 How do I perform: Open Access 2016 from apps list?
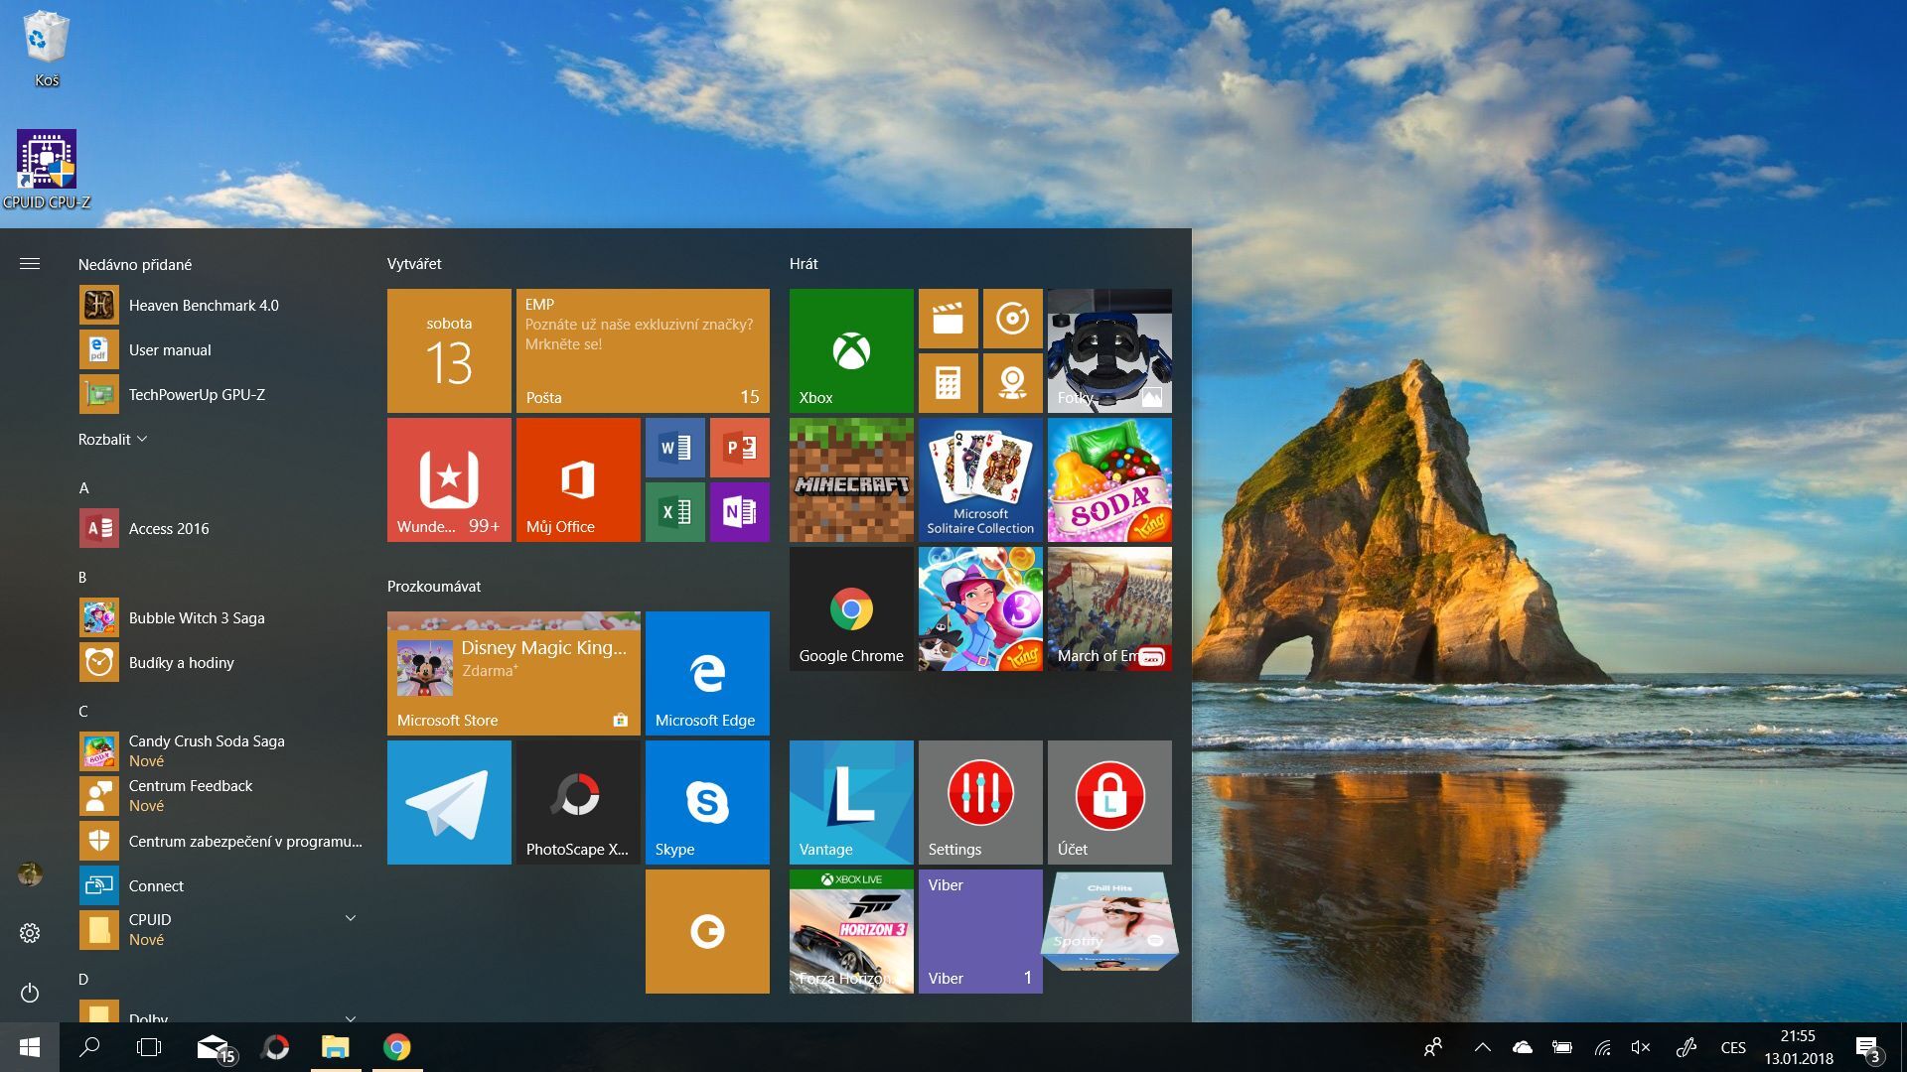169,528
